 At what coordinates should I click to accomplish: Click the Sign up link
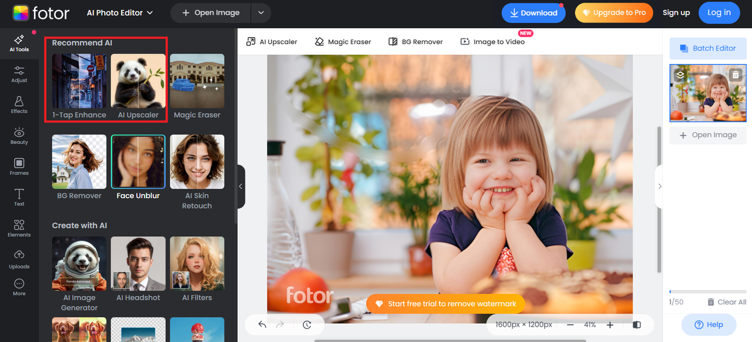coord(676,13)
